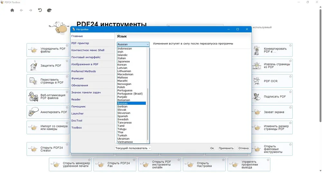Screen dimensions: 322x173
Task: Open the Обновления settings section
Action: (x=80, y=86)
